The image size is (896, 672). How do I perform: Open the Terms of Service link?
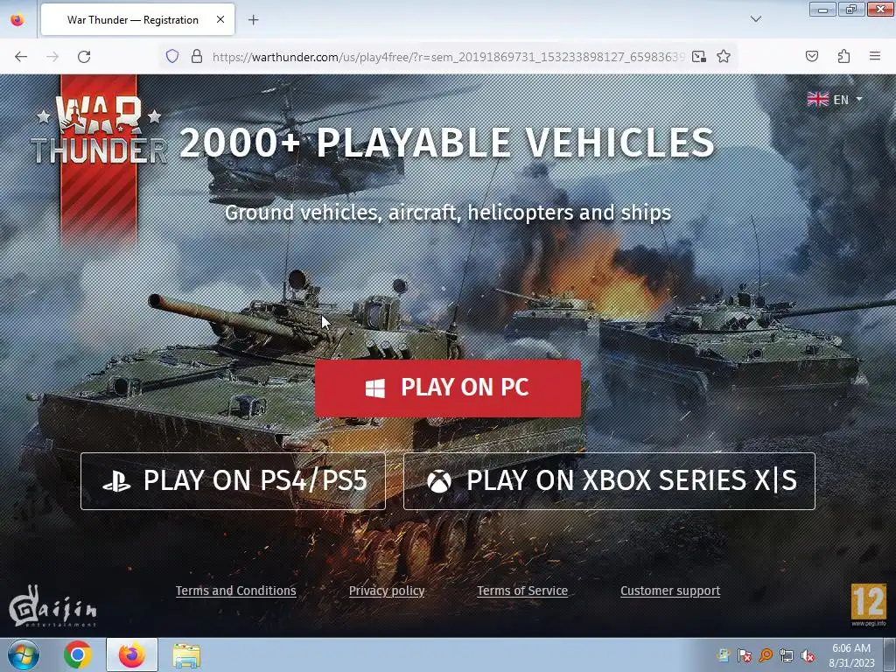point(522,591)
